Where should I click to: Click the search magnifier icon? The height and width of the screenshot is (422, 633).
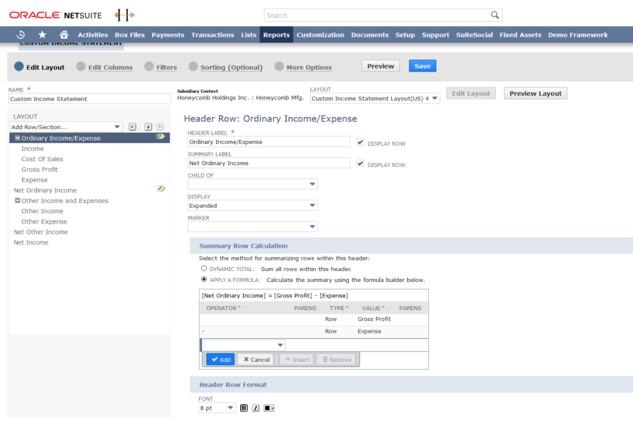tap(495, 15)
